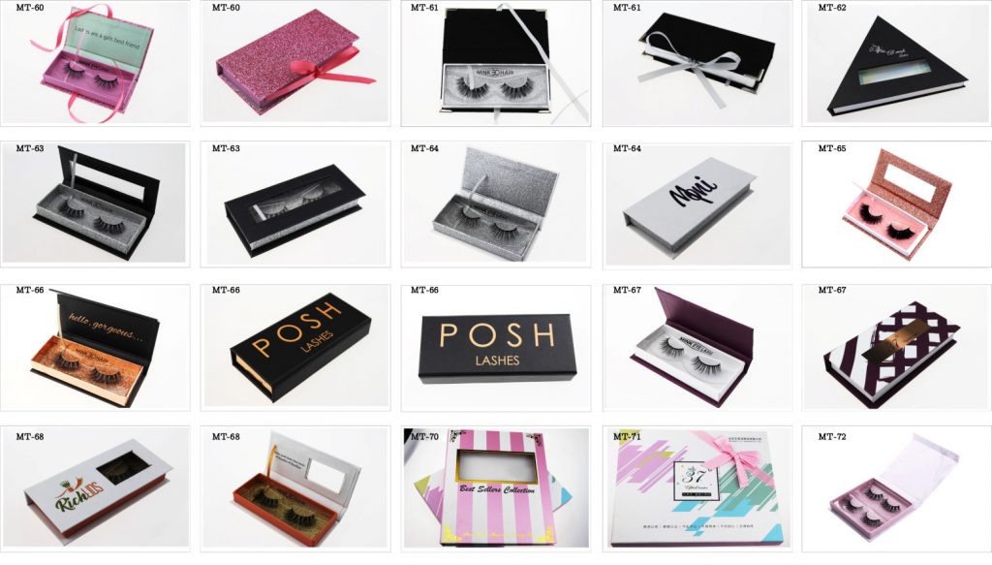Open the RichLUS MT-68 white box image

tap(96, 488)
